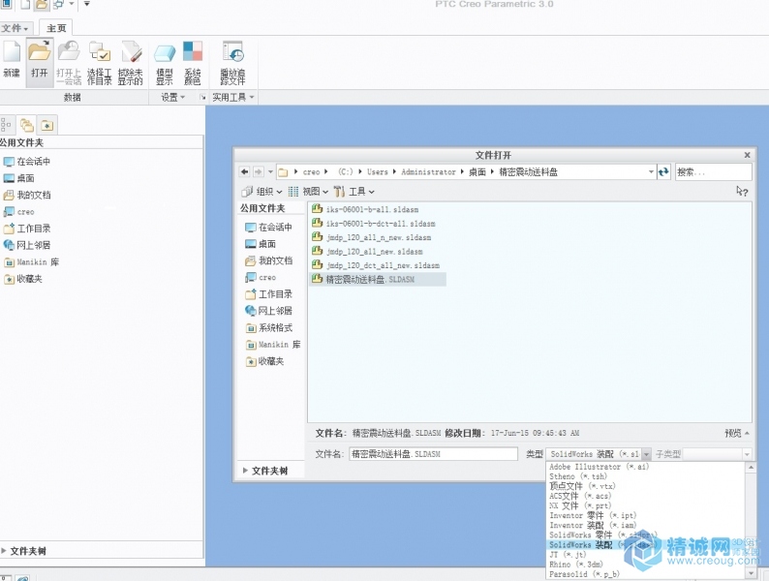
Task: Open the folder browser navigator tab icon
Action: pos(27,126)
